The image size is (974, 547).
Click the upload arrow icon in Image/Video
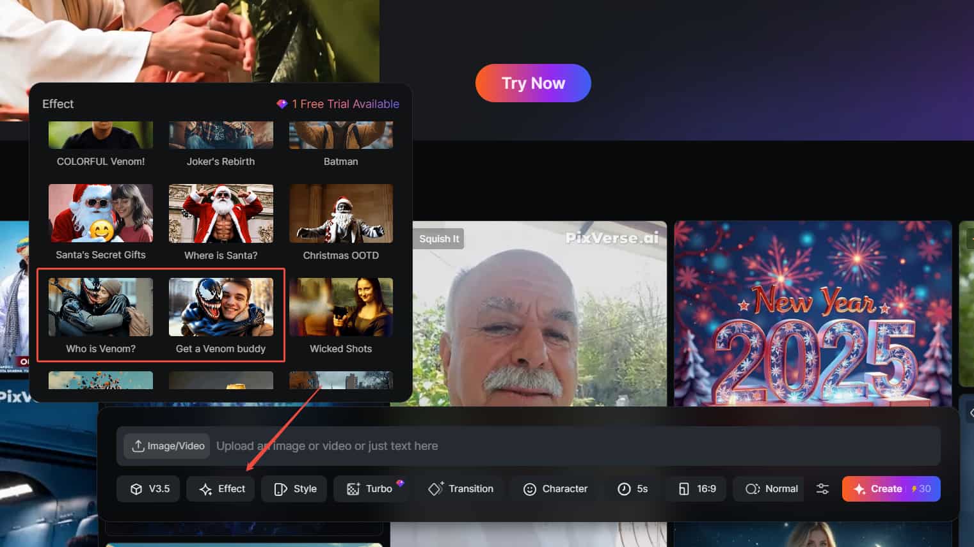coord(138,445)
